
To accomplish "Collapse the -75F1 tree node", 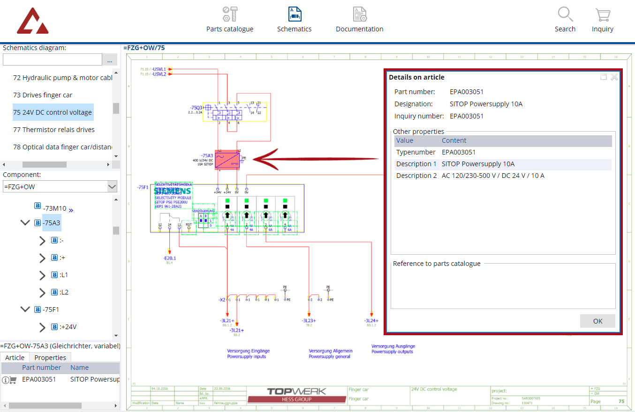I will 25,309.
